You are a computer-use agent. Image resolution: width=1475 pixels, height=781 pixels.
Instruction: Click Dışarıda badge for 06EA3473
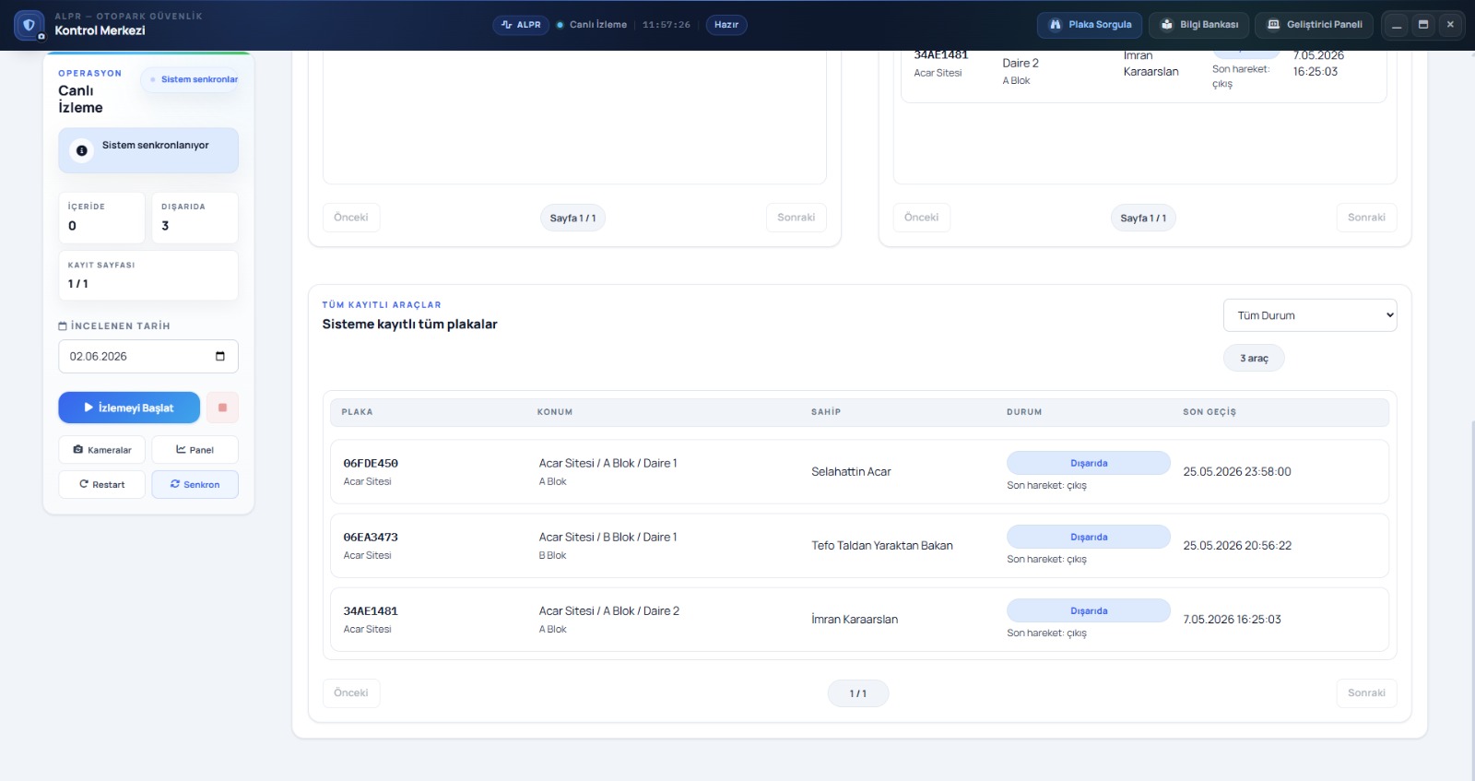1089,537
